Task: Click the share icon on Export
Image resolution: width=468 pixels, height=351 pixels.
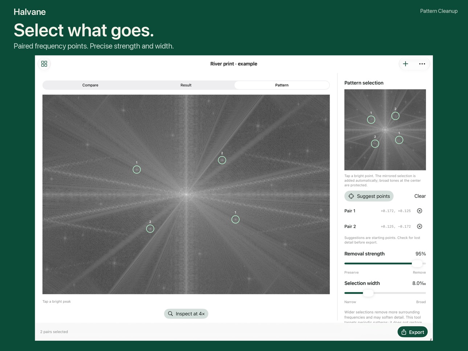Action: tap(404, 332)
